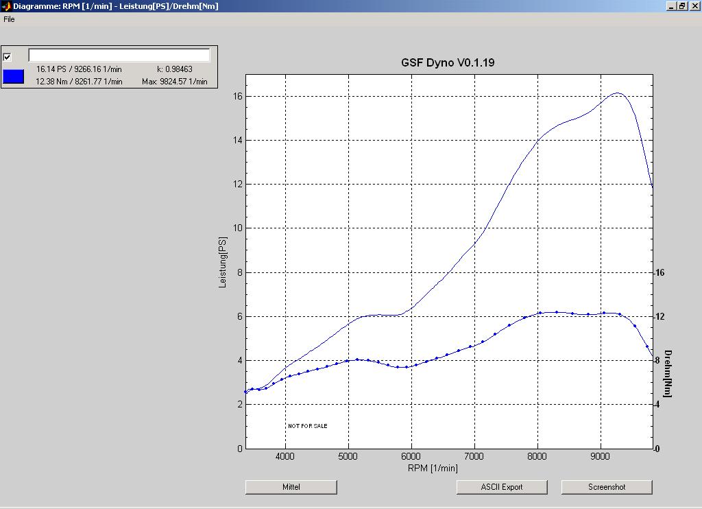Close the diagram window
702x509 pixels.
click(x=694, y=6)
